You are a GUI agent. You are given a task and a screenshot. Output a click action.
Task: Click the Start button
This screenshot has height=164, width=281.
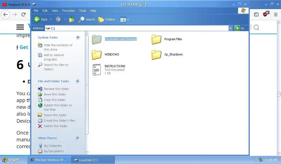[x=11, y=160]
